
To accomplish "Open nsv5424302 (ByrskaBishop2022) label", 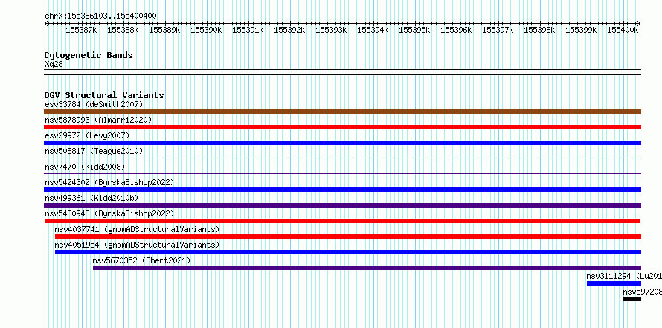I will tap(109, 182).
